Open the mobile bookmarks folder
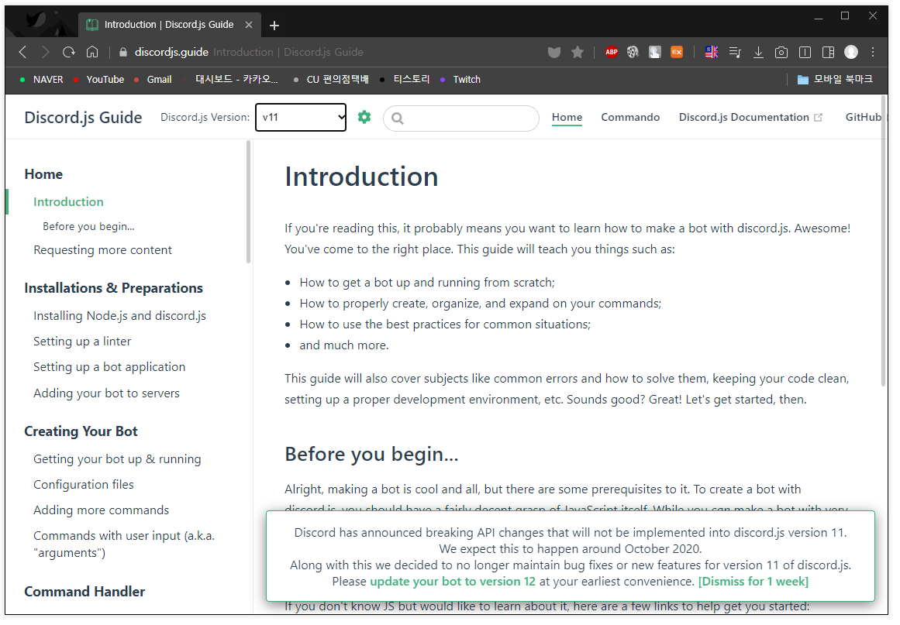The image size is (900, 625). 835,79
